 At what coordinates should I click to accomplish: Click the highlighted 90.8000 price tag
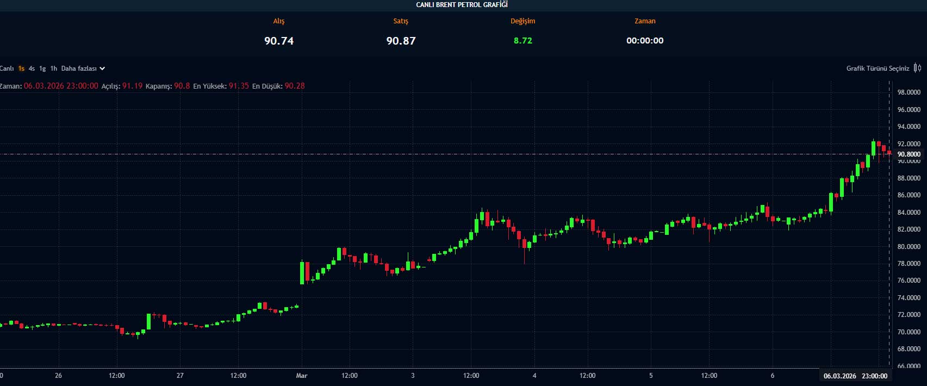tap(909, 154)
